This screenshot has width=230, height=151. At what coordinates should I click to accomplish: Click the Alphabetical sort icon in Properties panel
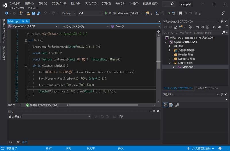pyautogui.click(x=171, y=105)
